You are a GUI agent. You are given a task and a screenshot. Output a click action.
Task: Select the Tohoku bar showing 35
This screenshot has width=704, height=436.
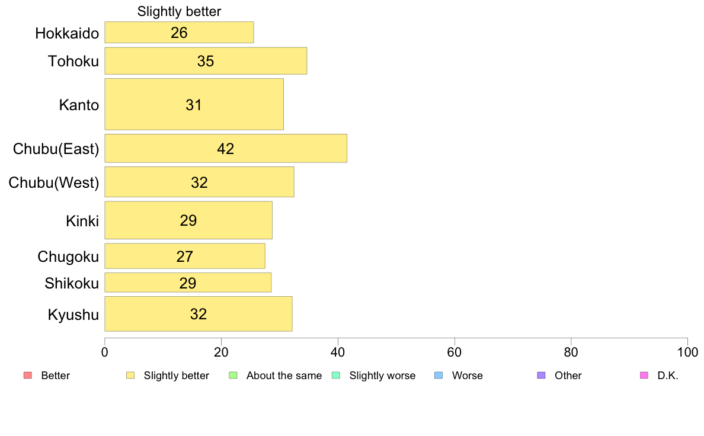point(206,60)
